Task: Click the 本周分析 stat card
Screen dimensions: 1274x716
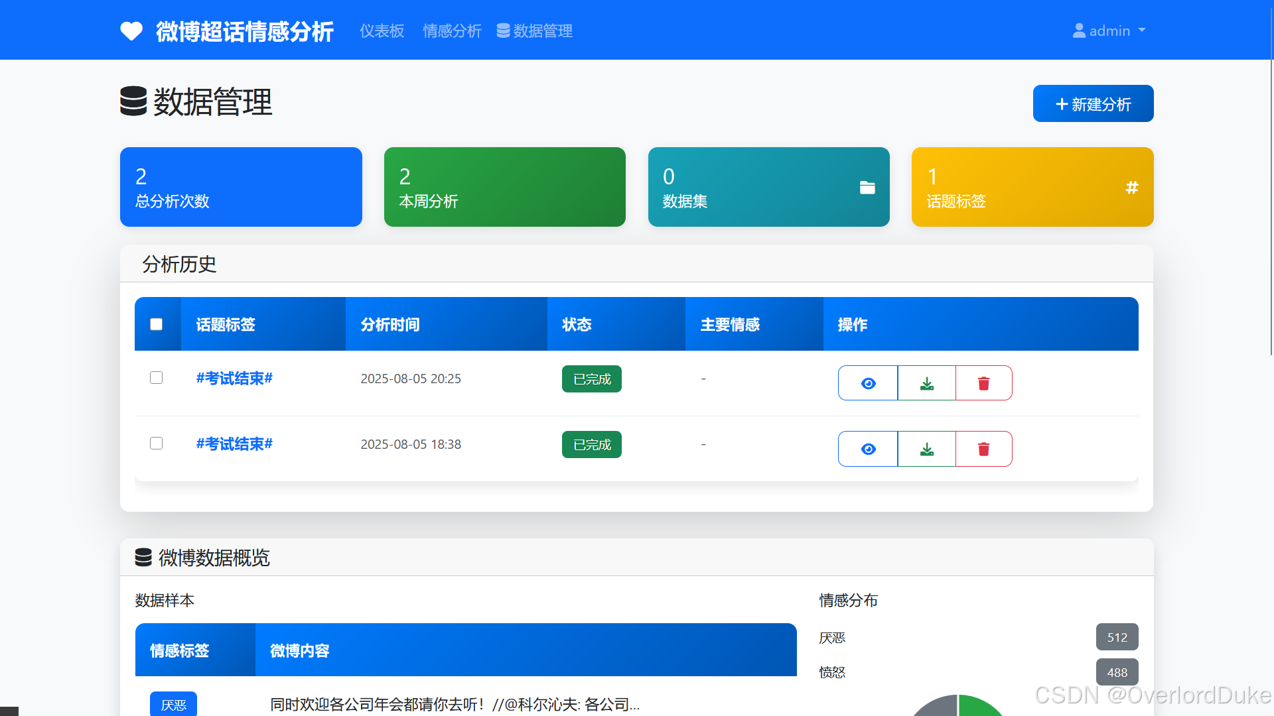Action: (504, 187)
